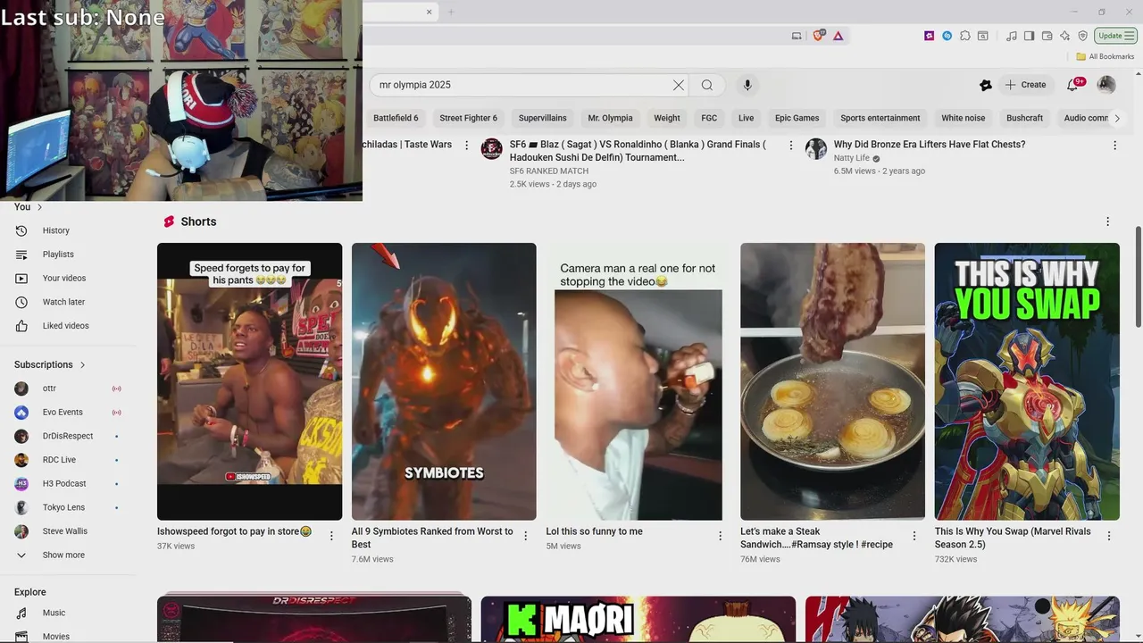This screenshot has height=643, width=1143.
Task: Open the music note playlist icon
Action: 1011,36
